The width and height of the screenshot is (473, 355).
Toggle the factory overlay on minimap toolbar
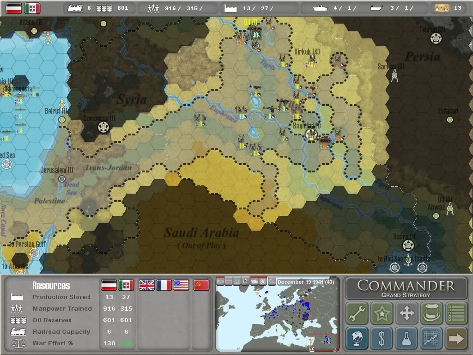click(229, 282)
